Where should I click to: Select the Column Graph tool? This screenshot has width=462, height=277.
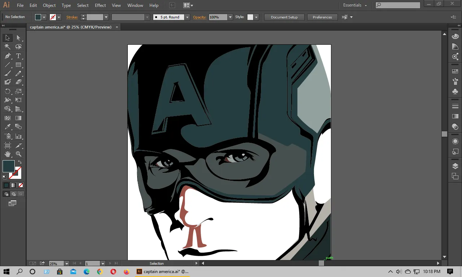pyautogui.click(x=18, y=136)
